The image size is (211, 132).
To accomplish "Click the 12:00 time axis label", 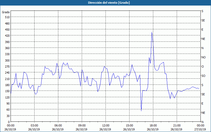I will click(106, 126).
